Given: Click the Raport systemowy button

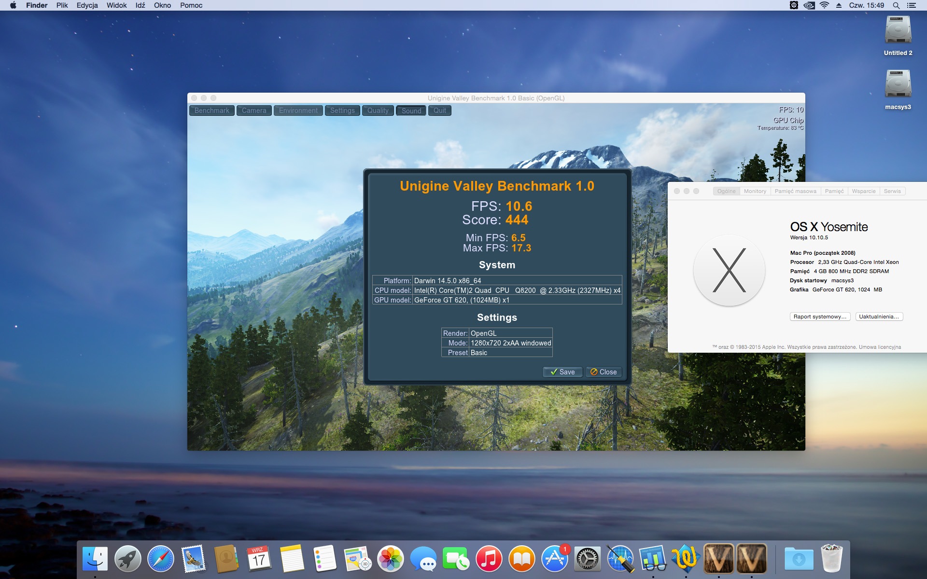Looking at the screenshot, I should 819,317.
